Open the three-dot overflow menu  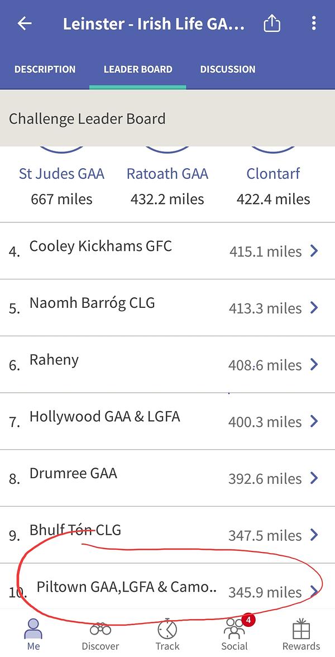(314, 23)
